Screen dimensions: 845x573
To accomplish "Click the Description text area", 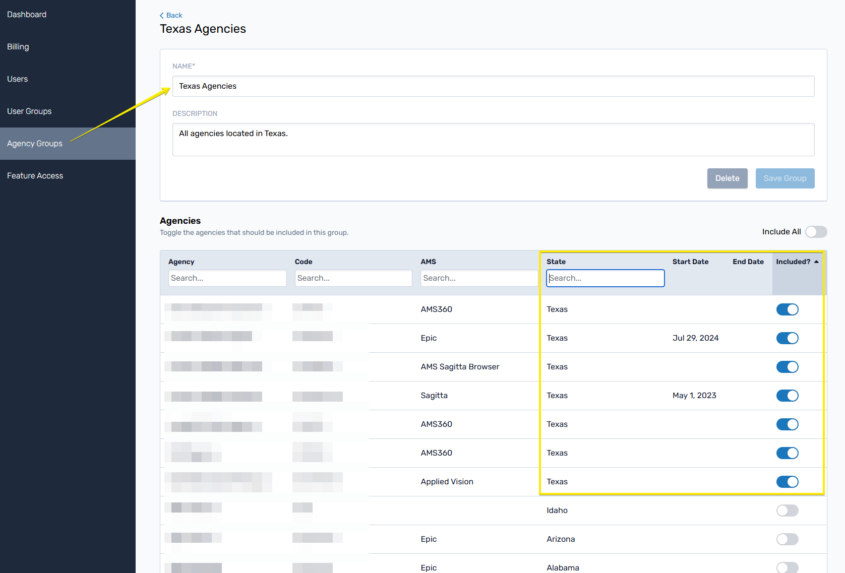I will (493, 140).
